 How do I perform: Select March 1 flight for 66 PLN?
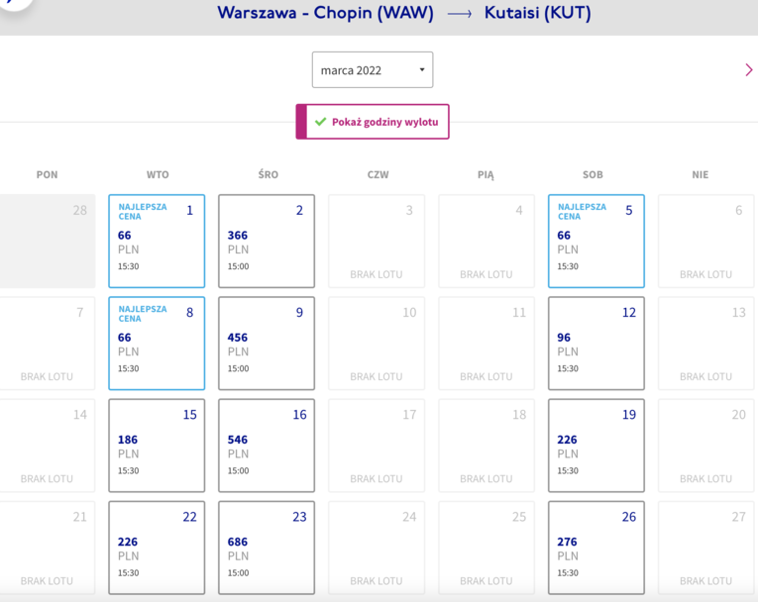coord(157,241)
